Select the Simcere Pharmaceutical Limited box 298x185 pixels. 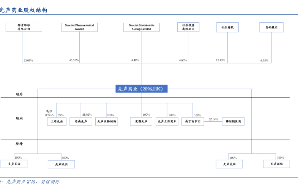(x=79, y=27)
